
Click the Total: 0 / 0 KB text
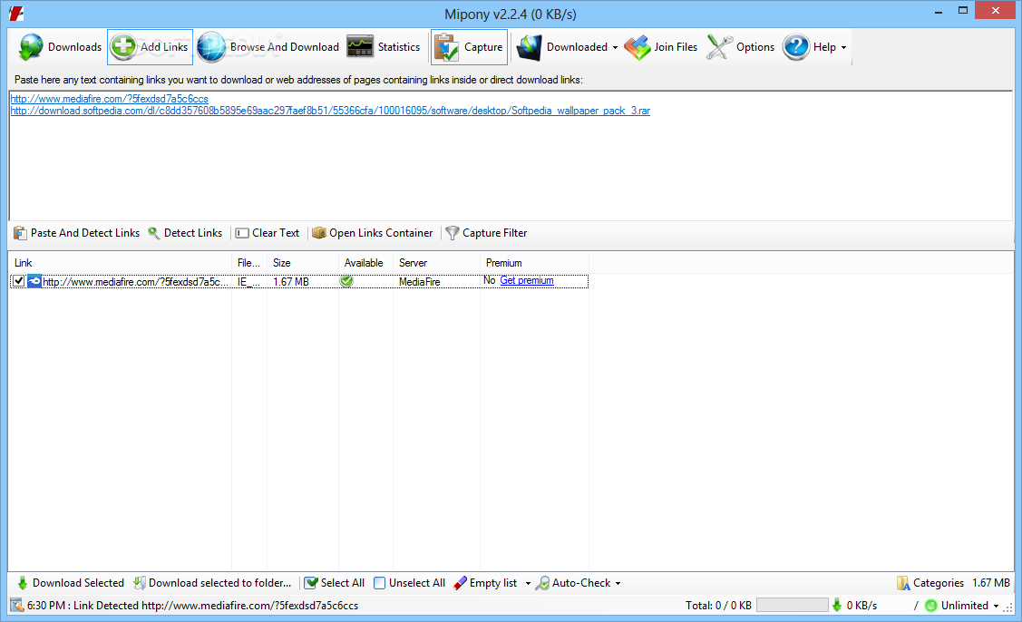tap(718, 605)
